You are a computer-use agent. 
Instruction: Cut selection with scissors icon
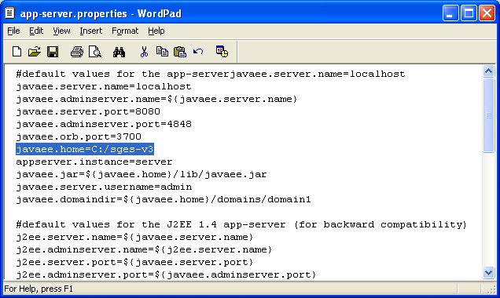click(144, 52)
